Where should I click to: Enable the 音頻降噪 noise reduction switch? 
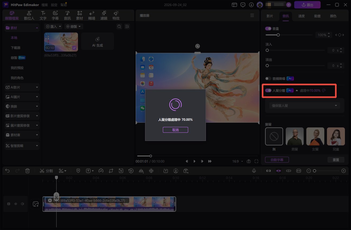[268, 79]
